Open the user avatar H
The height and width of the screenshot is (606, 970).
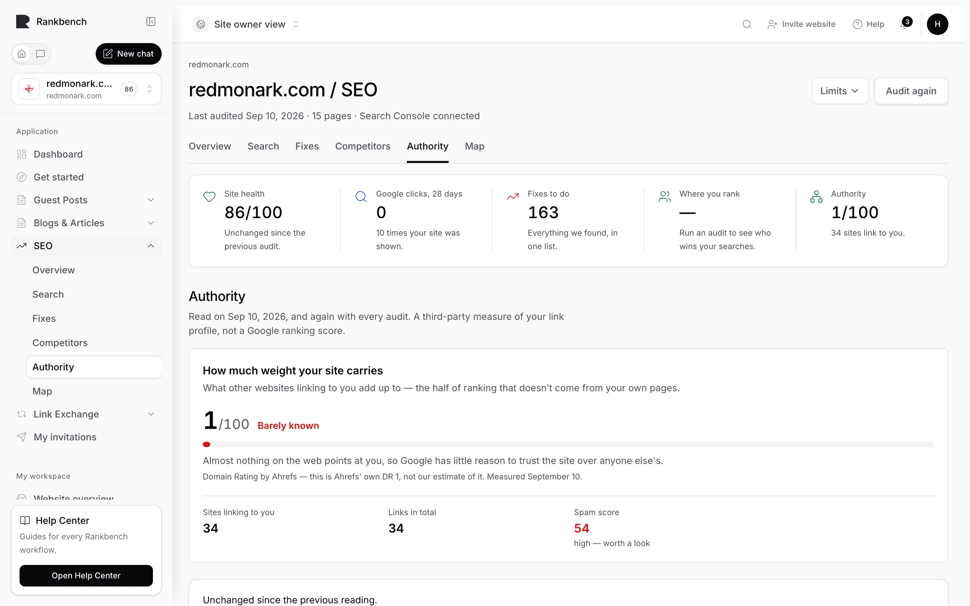[937, 24]
